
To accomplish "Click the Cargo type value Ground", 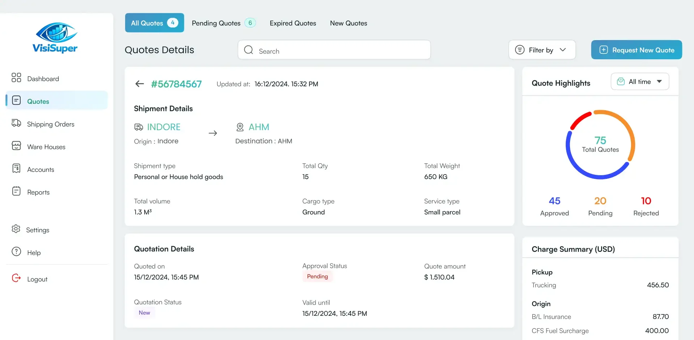I will (313, 212).
